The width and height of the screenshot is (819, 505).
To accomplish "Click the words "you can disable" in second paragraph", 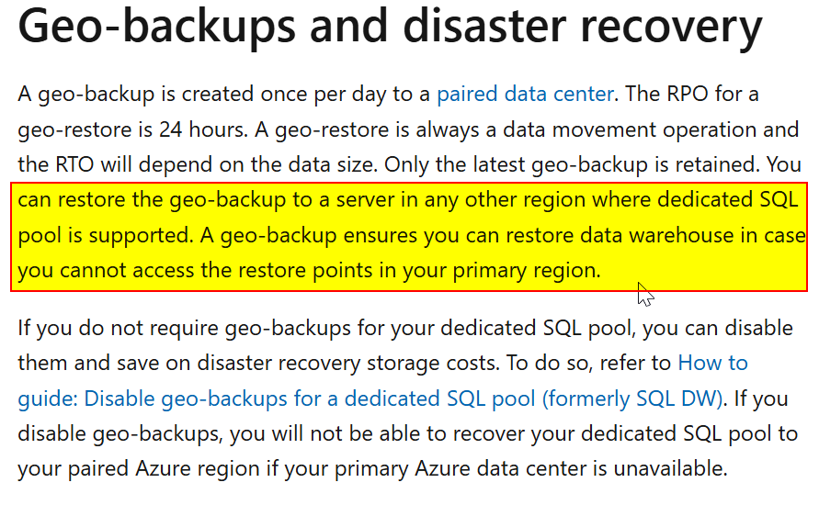I will pyautogui.click(x=718, y=328).
